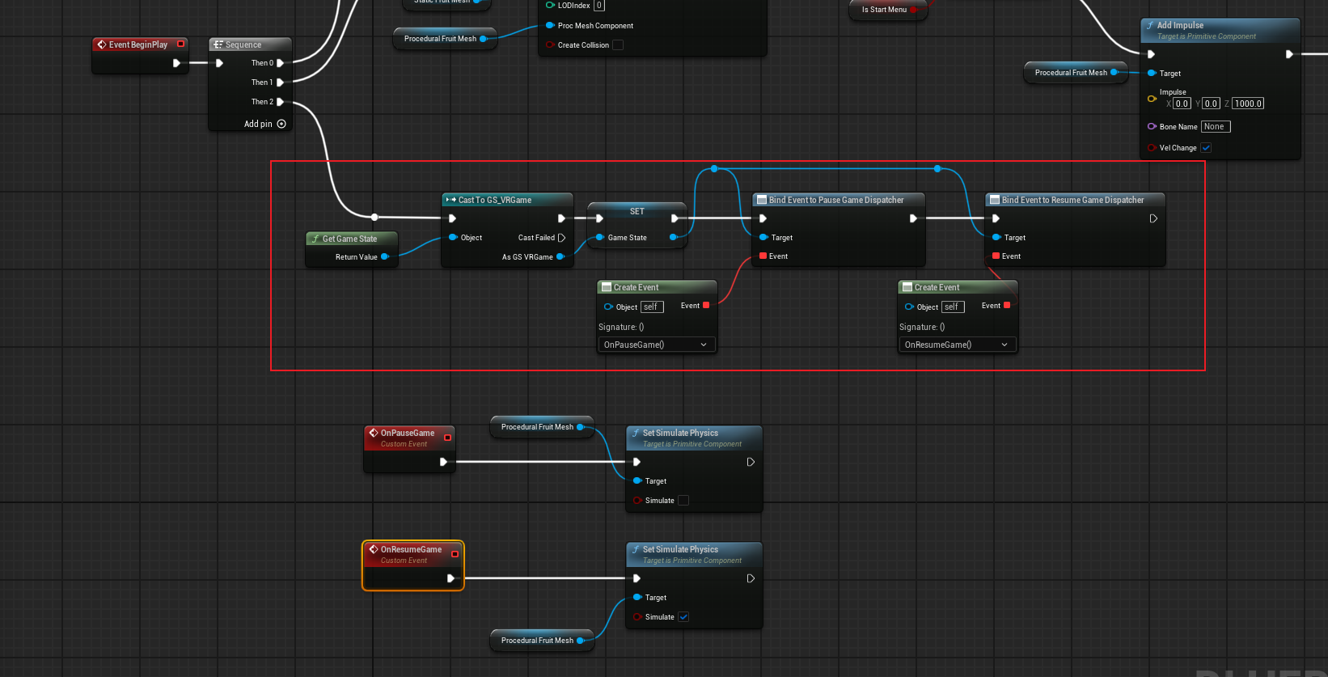Click the Is Start Menu variable node

887,10
